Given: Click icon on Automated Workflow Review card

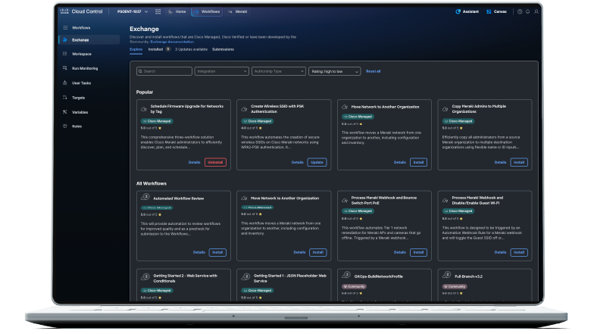Looking at the screenshot, I should point(145,197).
